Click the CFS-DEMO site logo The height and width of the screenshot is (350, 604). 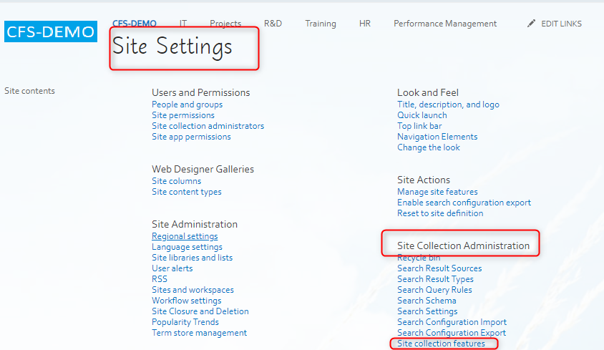(x=51, y=31)
